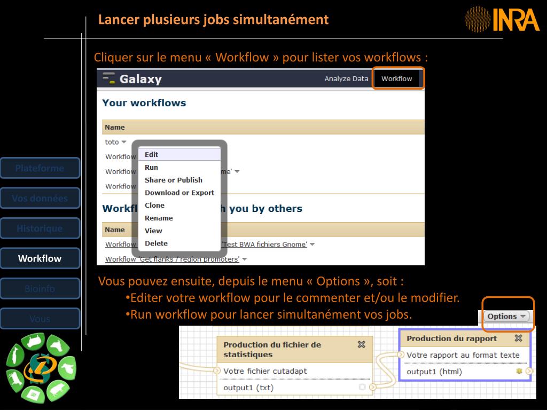547x410 pixels.
Task: Close the 'Production du fichier de statistiques' node
Action: pyautogui.click(x=362, y=344)
